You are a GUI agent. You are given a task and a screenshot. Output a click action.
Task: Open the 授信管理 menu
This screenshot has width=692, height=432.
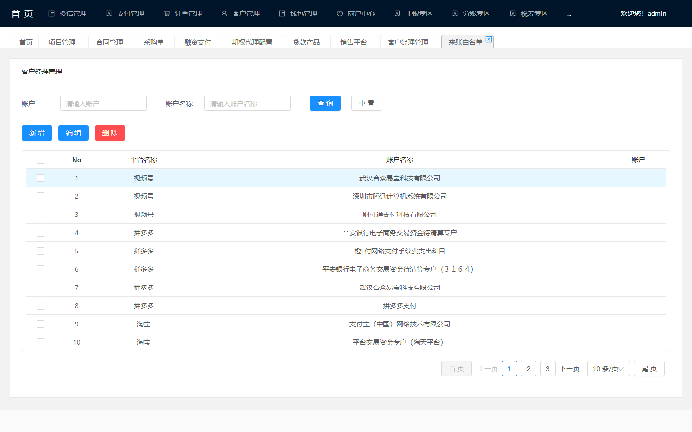tap(68, 13)
